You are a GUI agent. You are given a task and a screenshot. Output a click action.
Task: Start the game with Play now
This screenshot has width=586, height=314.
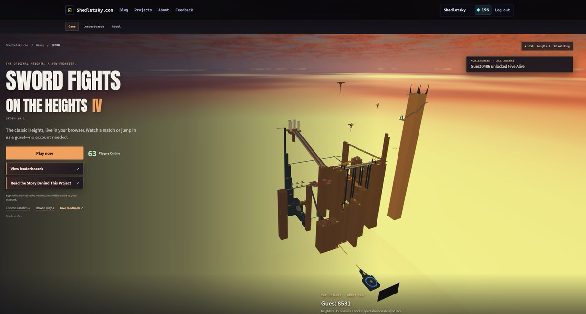(44, 153)
